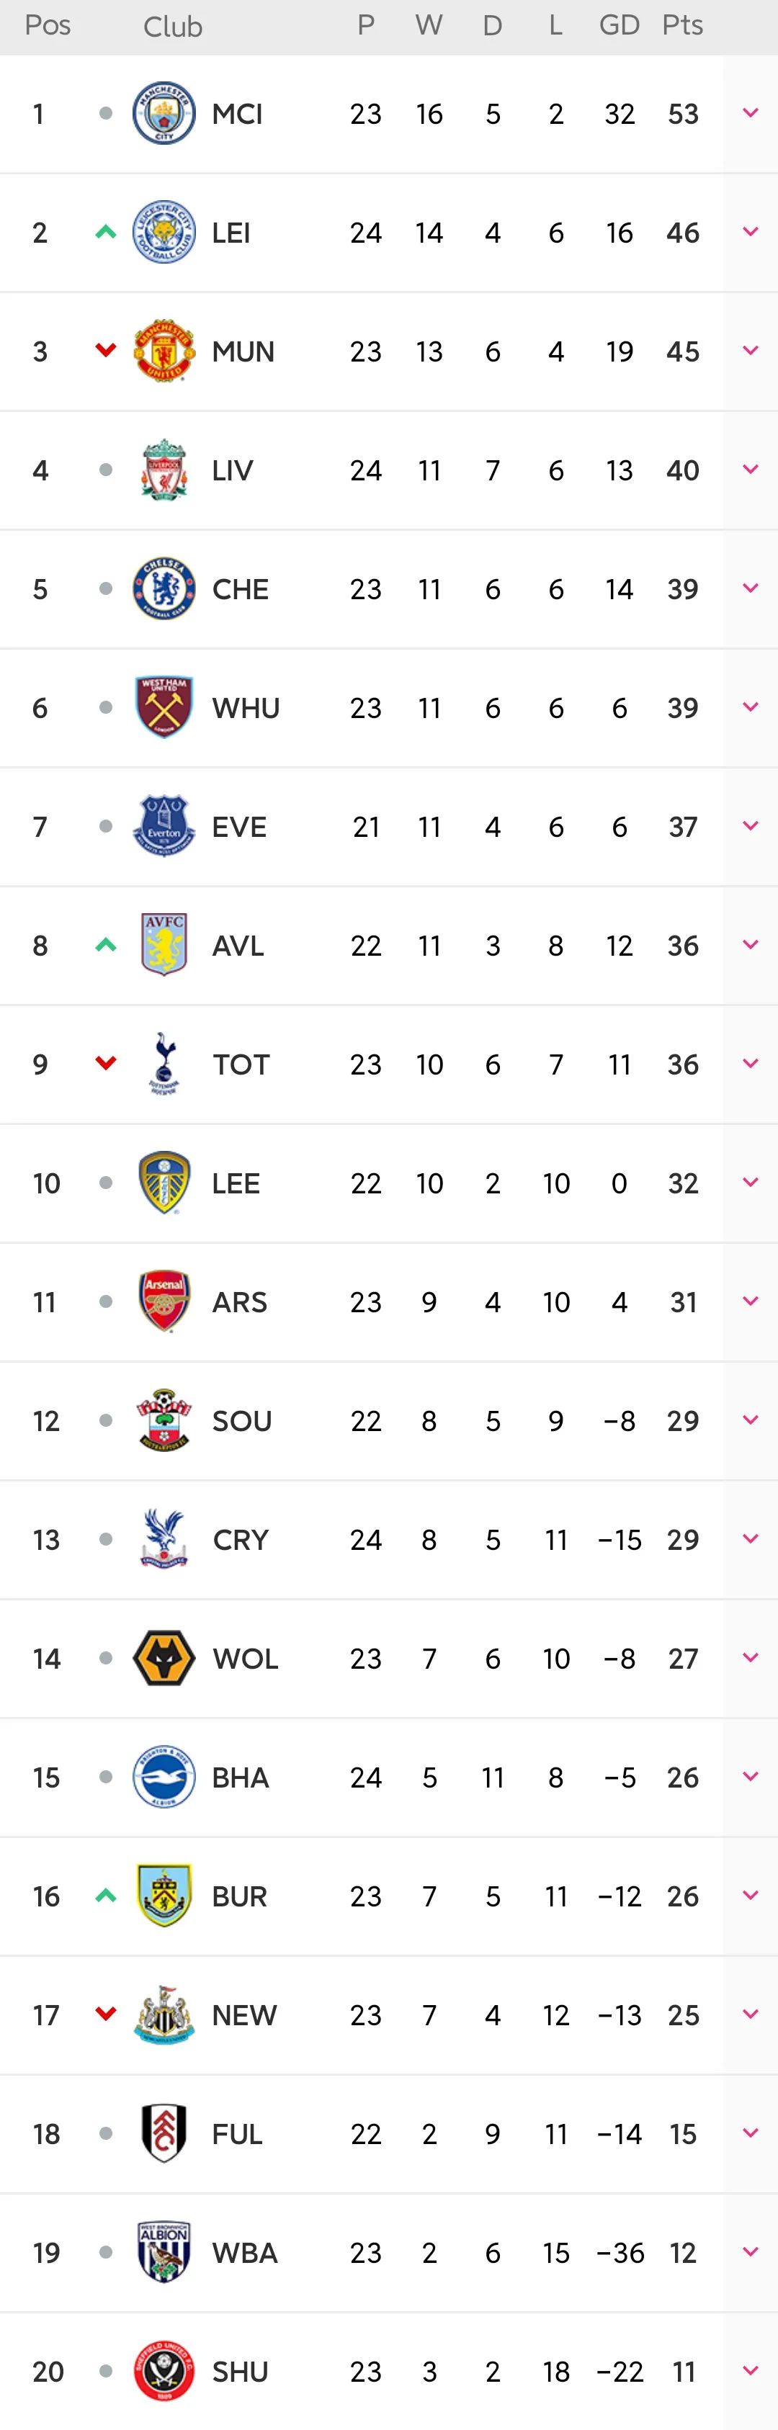Expand the SHU row dropdown arrow
The height and width of the screenshot is (2430, 778).
click(751, 2372)
